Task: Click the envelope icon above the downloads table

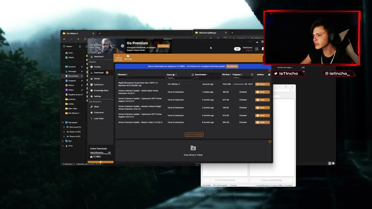Action: tap(270, 70)
